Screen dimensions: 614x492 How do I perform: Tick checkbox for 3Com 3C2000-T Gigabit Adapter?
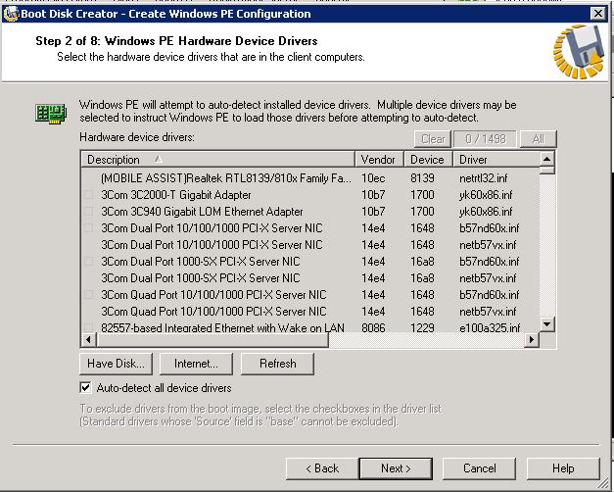click(89, 195)
